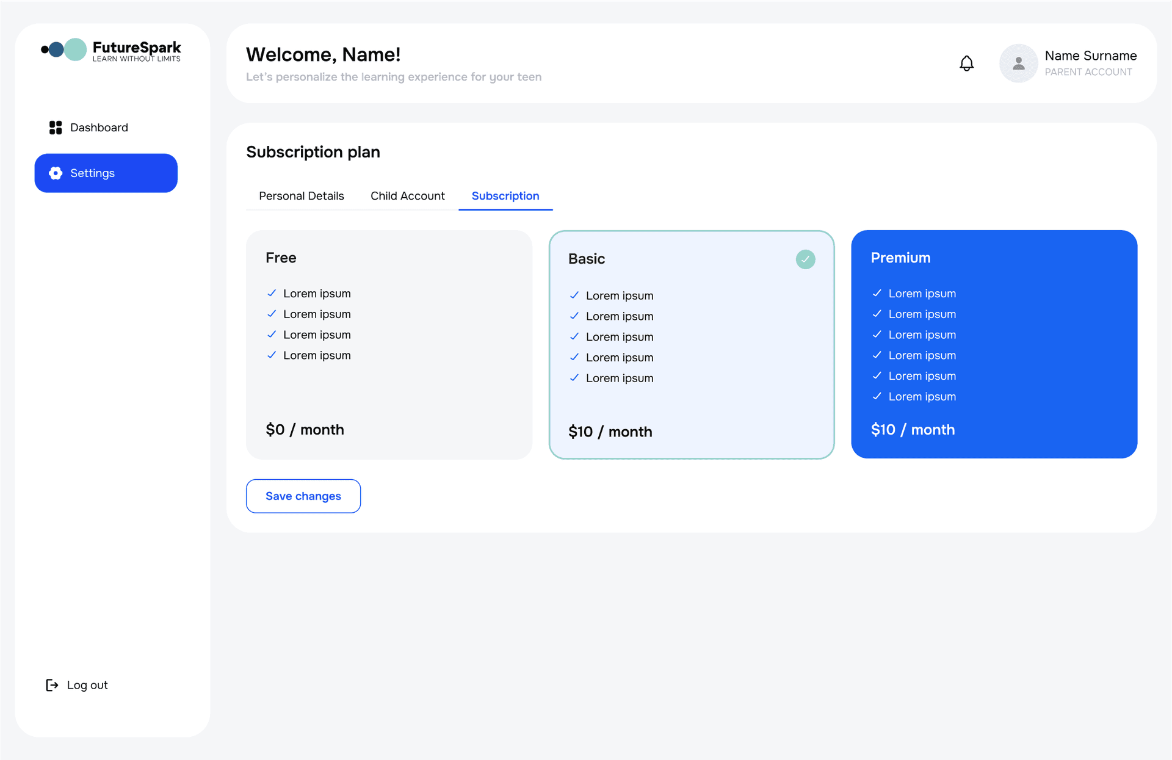Switch to the Personal Details tab
The height and width of the screenshot is (760, 1172).
click(301, 195)
